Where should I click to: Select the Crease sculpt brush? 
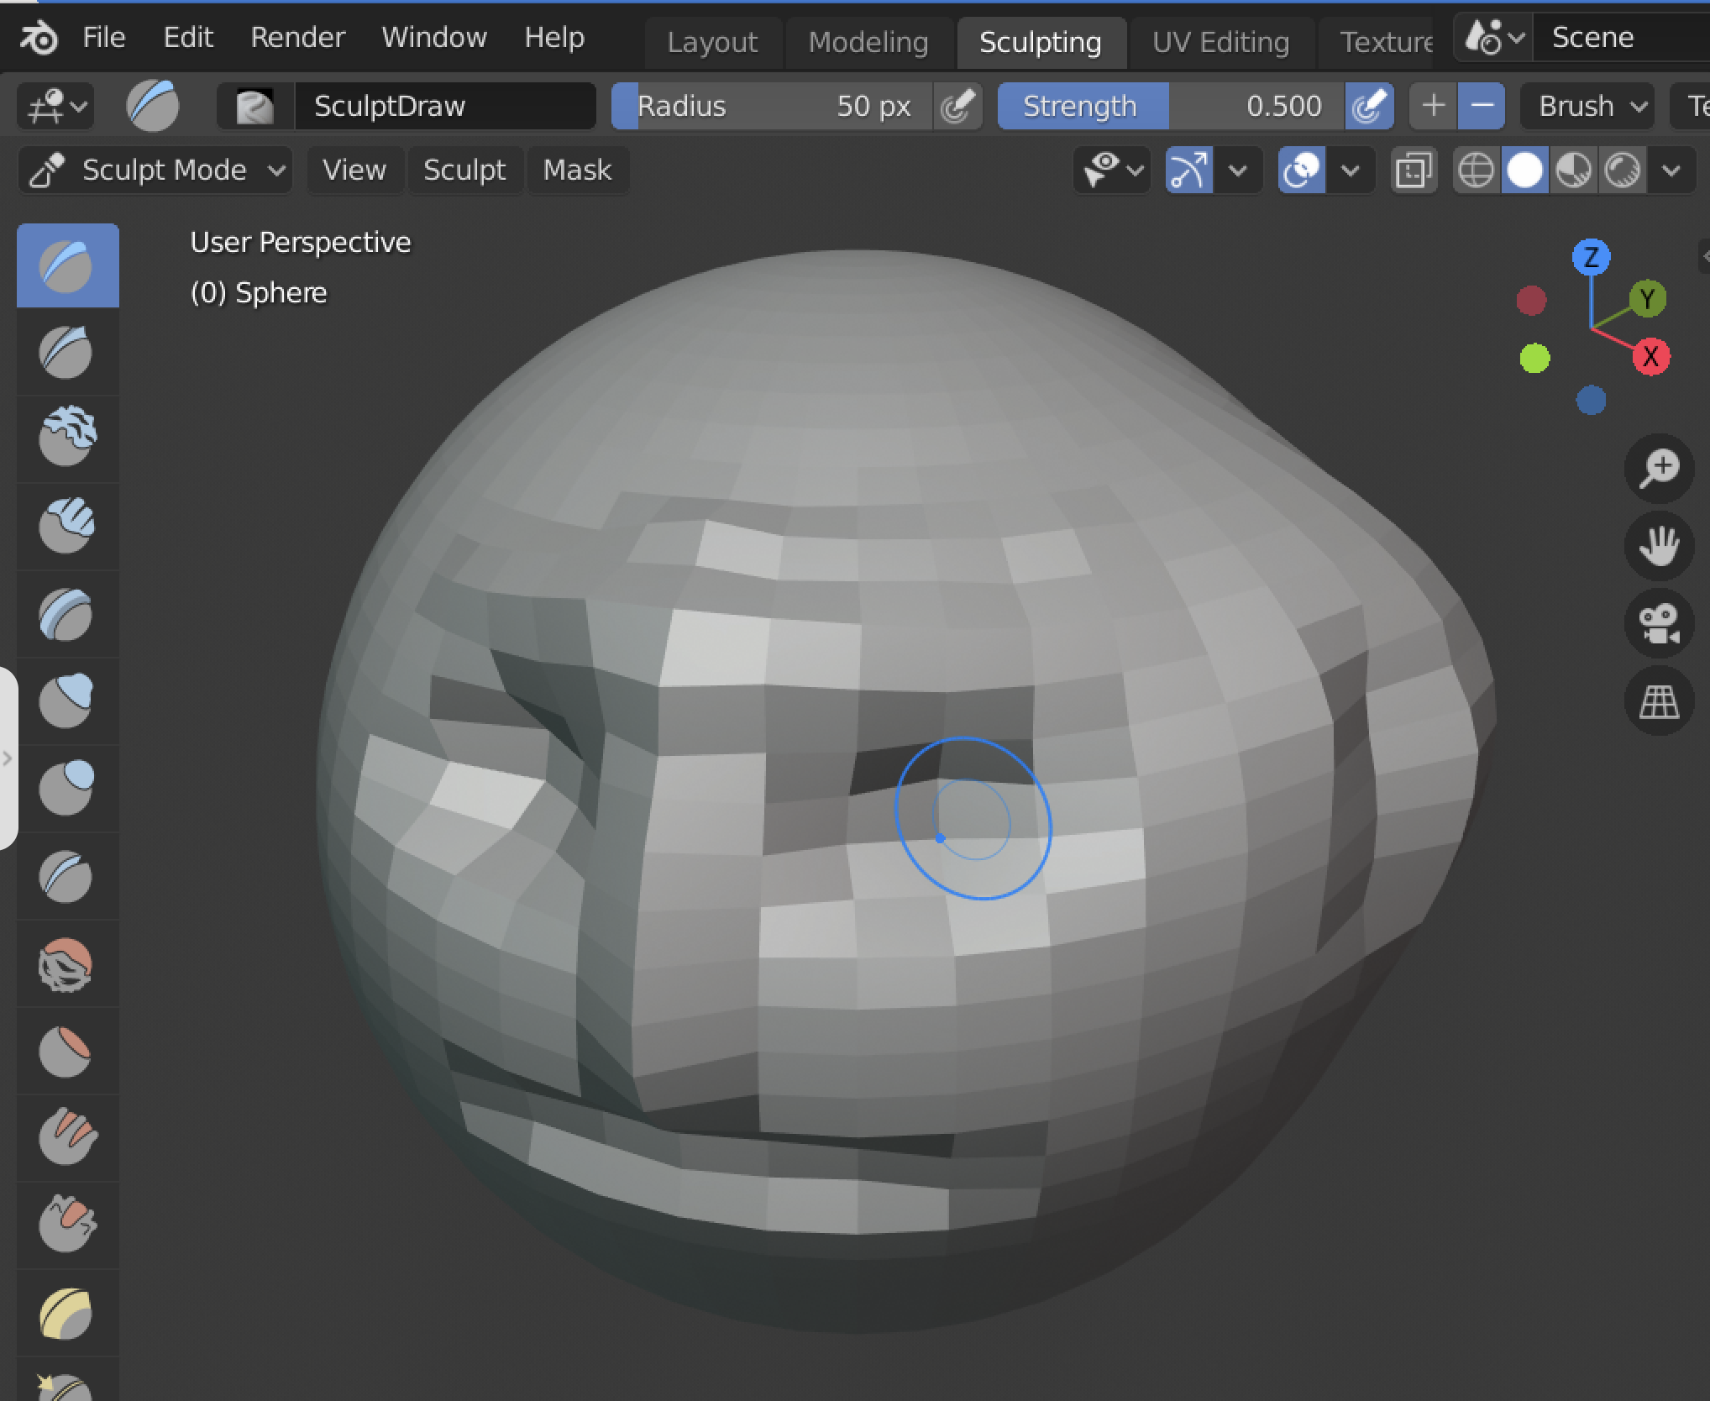[x=66, y=875]
